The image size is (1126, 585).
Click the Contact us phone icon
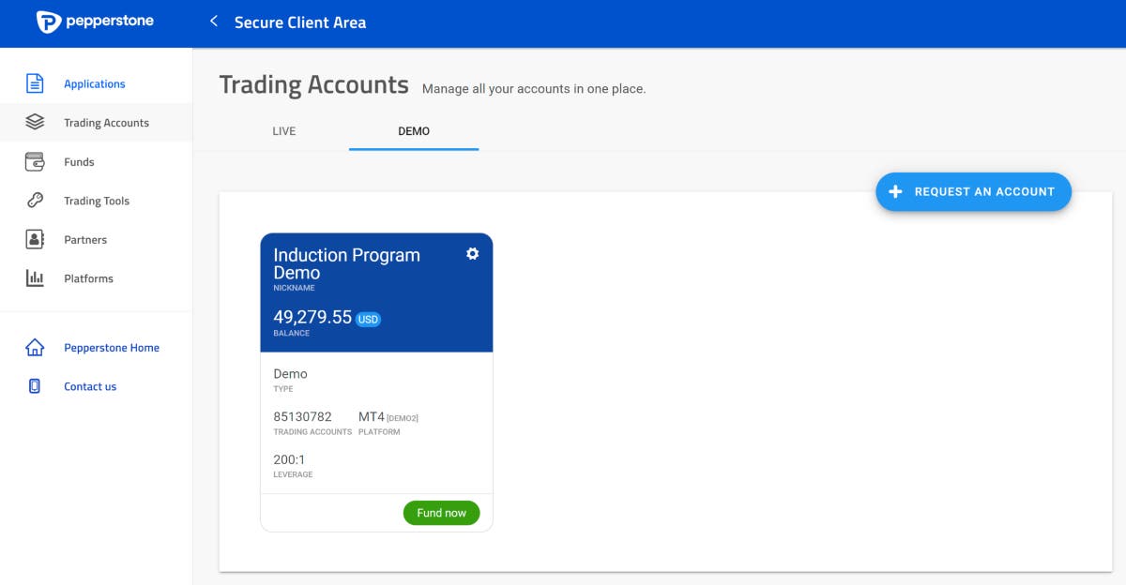pos(35,385)
